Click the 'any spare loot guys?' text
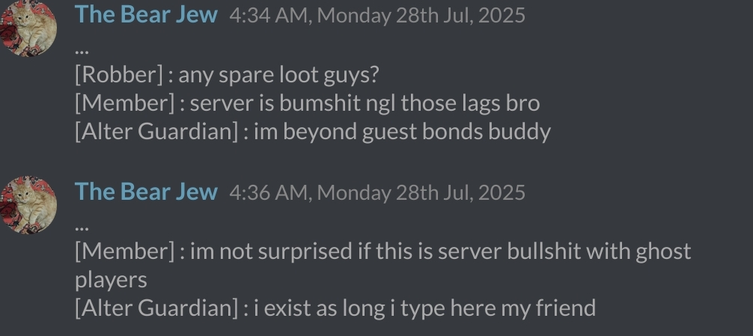The height and width of the screenshot is (336, 753). coord(279,75)
